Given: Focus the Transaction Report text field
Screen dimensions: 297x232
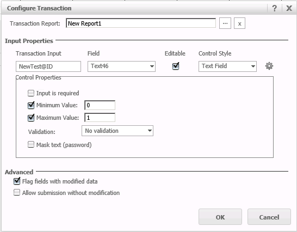Looking at the screenshot, I should coord(141,23).
